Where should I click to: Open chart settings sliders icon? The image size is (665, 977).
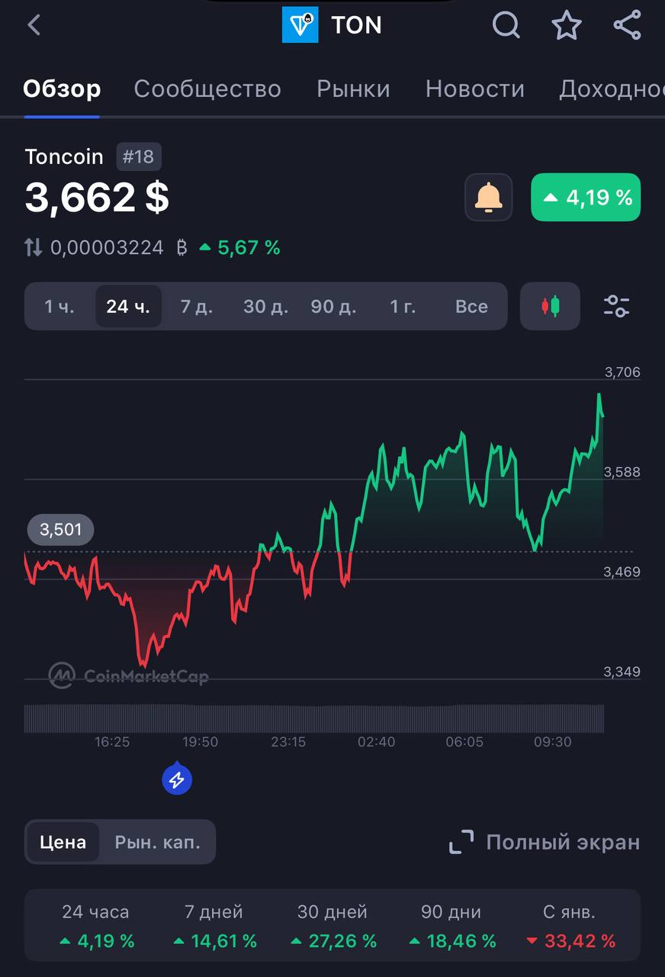(616, 306)
